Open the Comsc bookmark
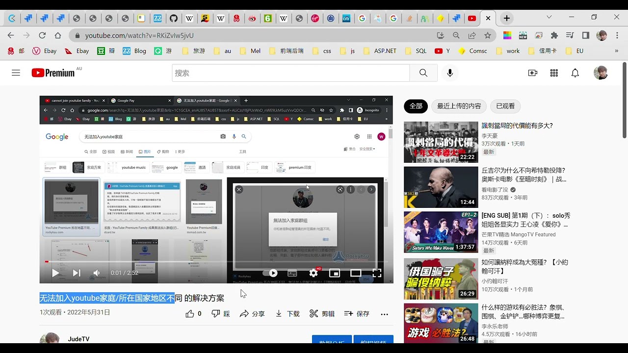 pos(473,50)
